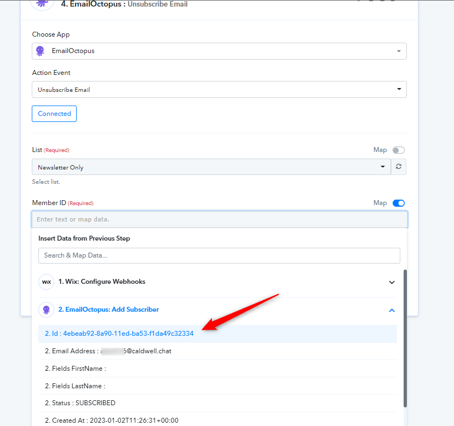The width and height of the screenshot is (454, 426).
Task: Select the Fields FirstName entry
Action: 217,369
